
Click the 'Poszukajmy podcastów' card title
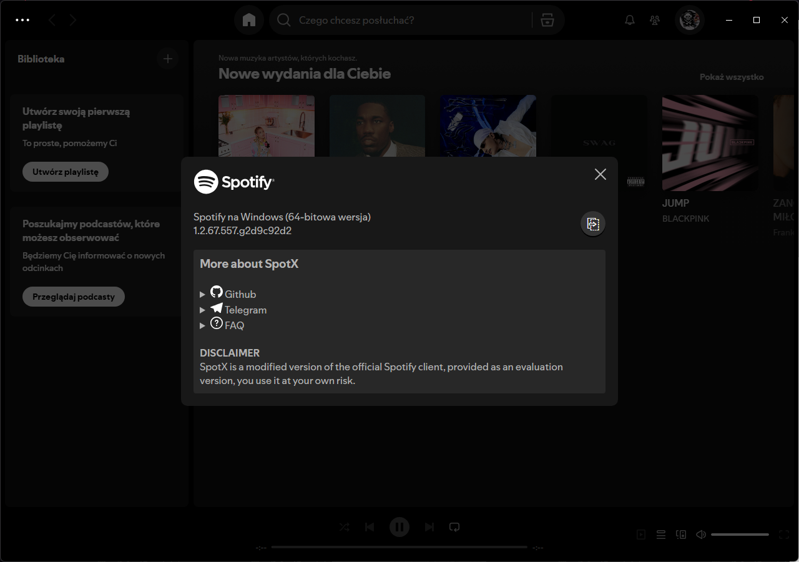(91, 230)
